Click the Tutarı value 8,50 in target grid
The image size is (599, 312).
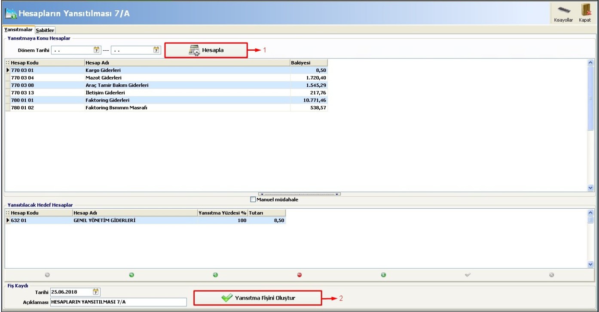pyautogui.click(x=279, y=221)
